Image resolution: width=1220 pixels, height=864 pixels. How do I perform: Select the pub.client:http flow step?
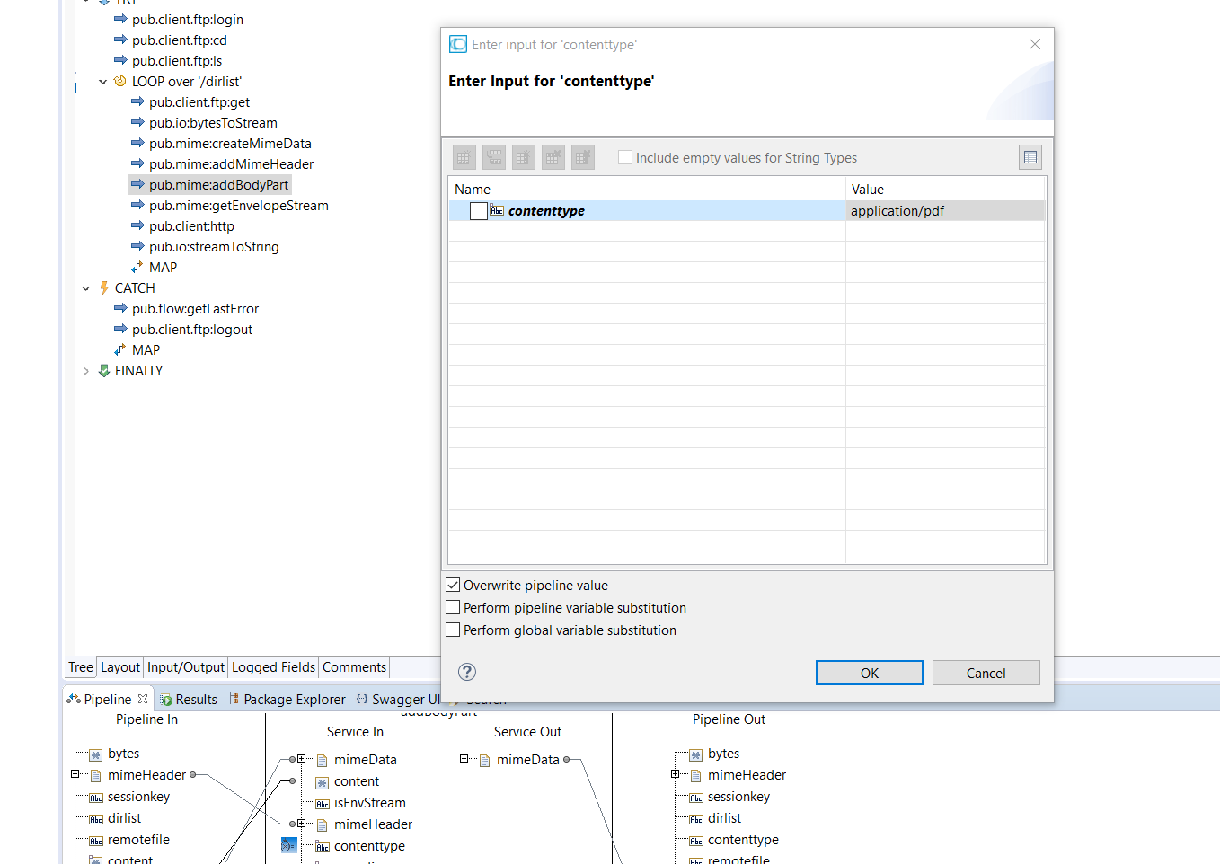coord(191,226)
